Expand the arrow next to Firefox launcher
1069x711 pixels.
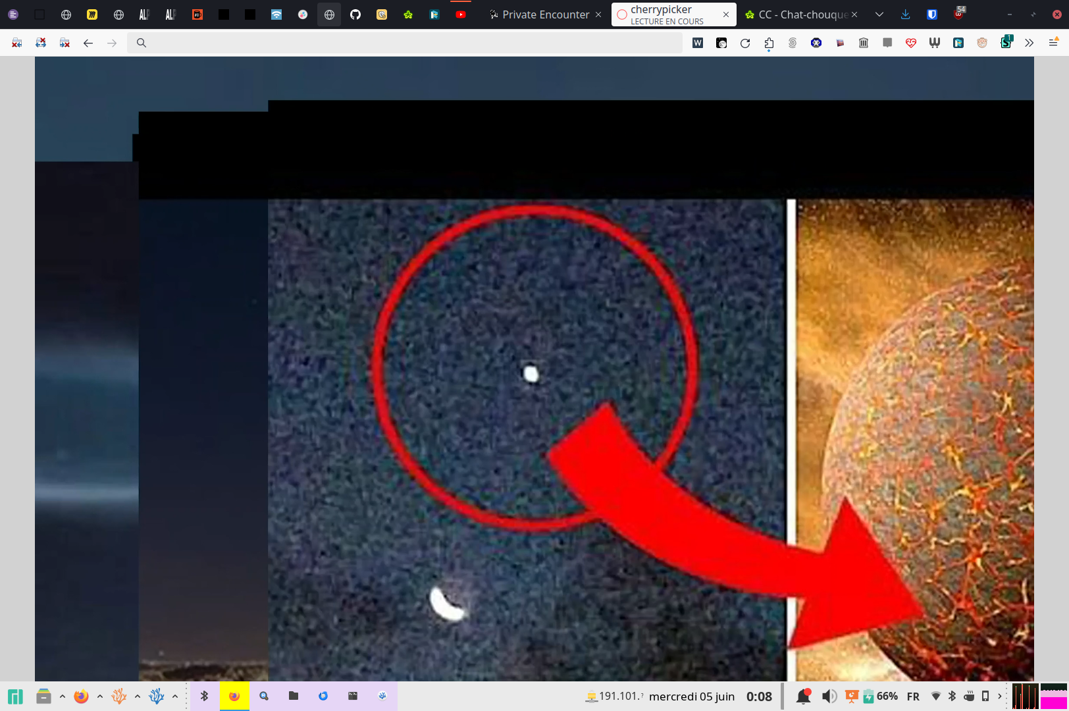100,697
